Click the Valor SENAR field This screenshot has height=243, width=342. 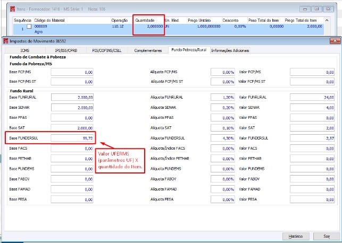pos(312,108)
